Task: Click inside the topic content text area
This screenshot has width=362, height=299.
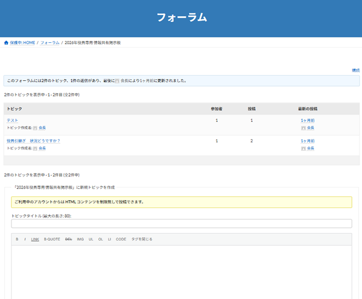Action: click(x=181, y=271)
